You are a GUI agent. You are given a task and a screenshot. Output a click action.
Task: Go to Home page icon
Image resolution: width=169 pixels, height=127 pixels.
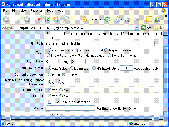tap(56, 19)
